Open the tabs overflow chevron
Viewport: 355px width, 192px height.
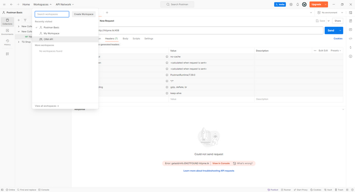click(311, 13)
